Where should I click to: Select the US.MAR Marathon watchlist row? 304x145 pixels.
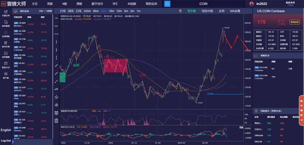pyautogui.click(x=33, y=24)
